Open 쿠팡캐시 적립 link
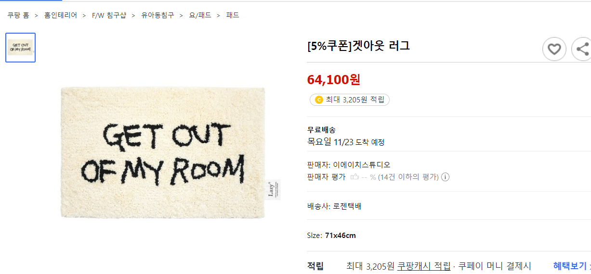Screen dimensions: 591x274 point(423,266)
